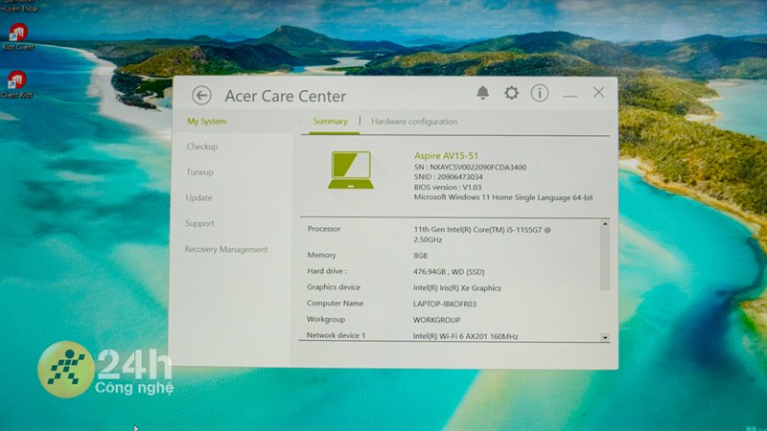The image size is (767, 431).
Task: Click the i5-1155G7 processor value
Action: pos(482,235)
